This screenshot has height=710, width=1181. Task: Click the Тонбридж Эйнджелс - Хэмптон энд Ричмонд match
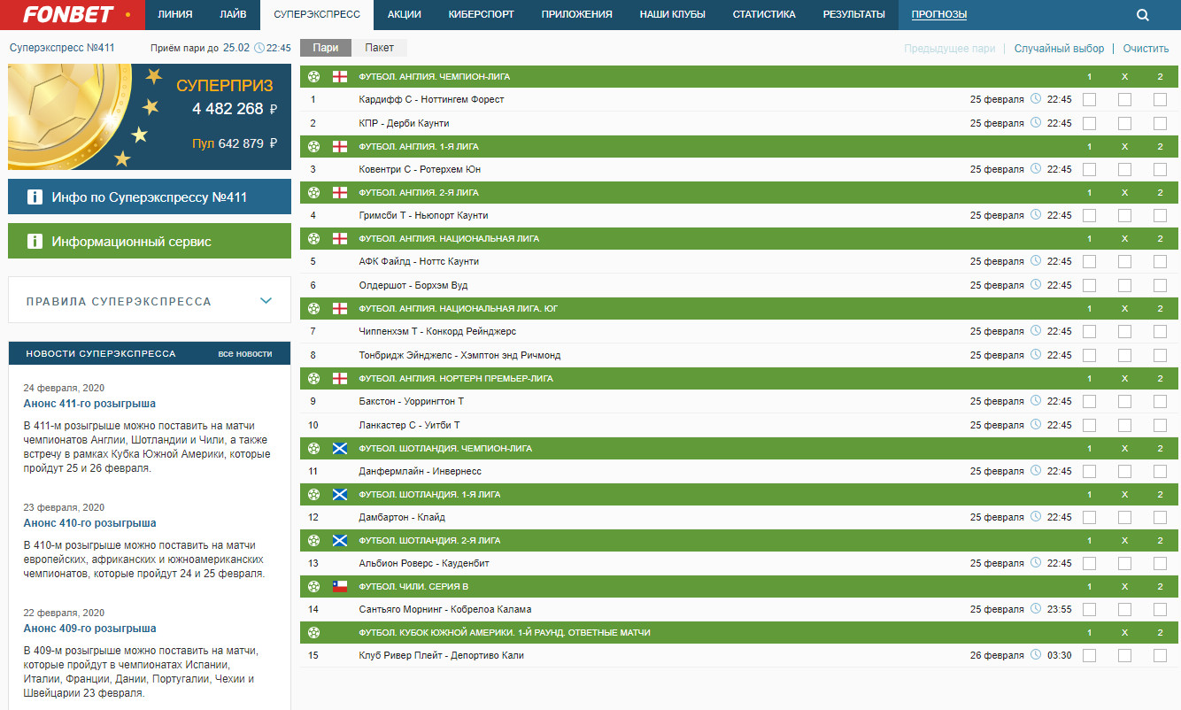tap(459, 355)
